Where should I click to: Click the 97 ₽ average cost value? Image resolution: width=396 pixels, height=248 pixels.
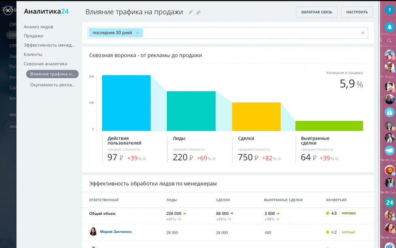[x=115, y=157]
